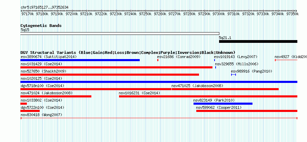Select the blue nsv823149 gain bar
Screen dimensions: 307x142
[x=223, y=104]
